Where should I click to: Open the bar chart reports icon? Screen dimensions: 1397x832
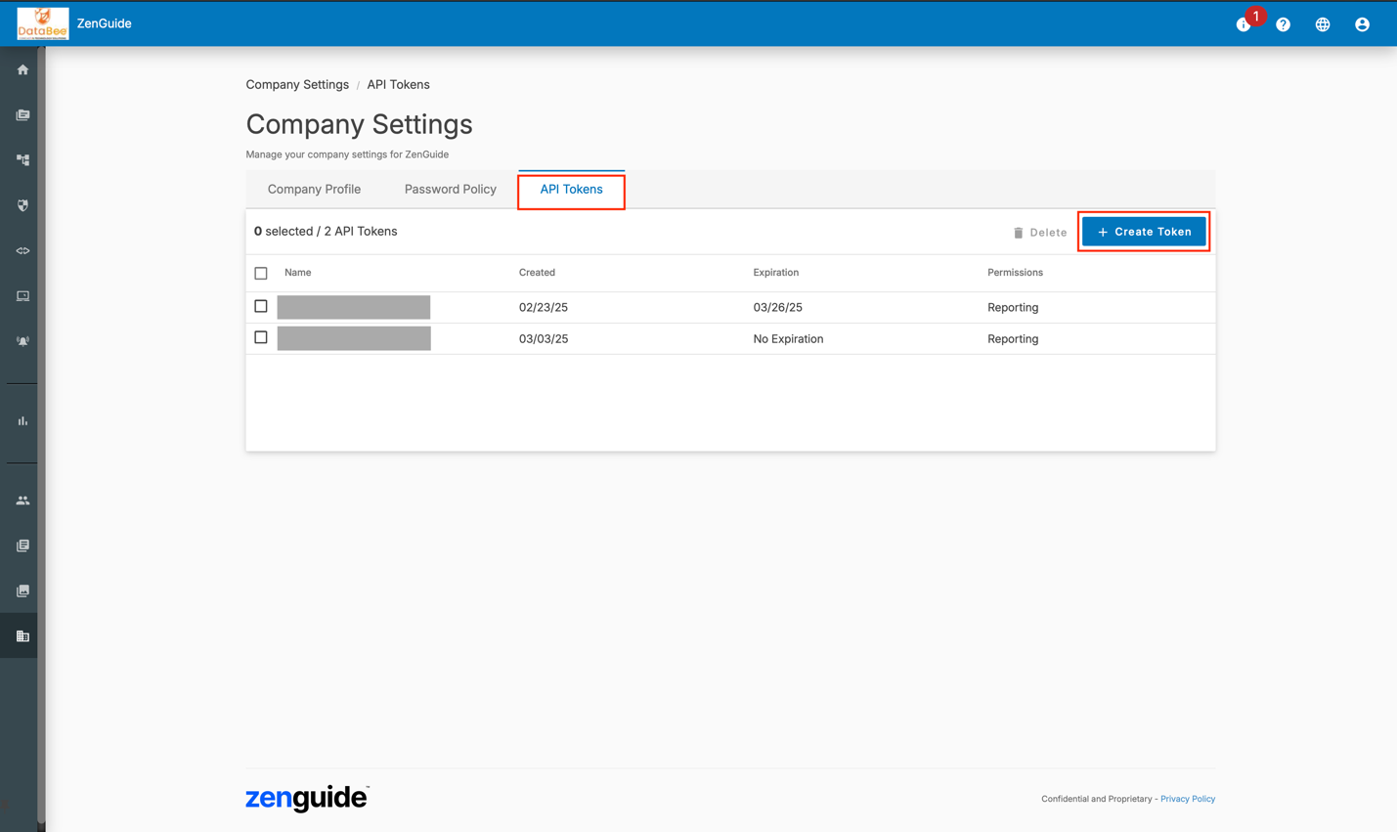pyautogui.click(x=22, y=421)
